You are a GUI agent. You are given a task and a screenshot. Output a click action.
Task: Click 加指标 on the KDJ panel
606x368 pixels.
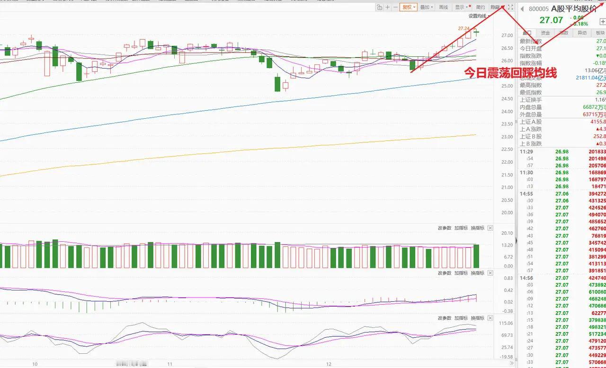click(461, 318)
